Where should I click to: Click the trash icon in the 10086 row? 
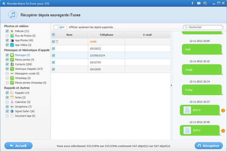[57, 42]
